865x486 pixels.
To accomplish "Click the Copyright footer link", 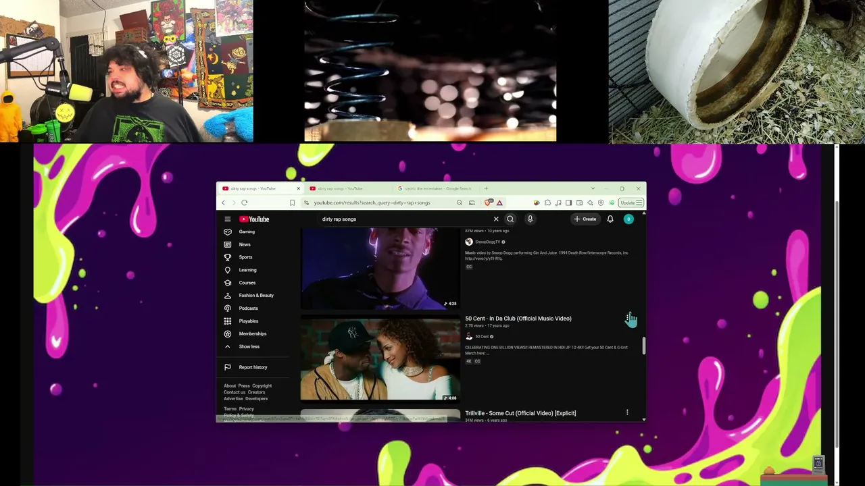I will (262, 386).
